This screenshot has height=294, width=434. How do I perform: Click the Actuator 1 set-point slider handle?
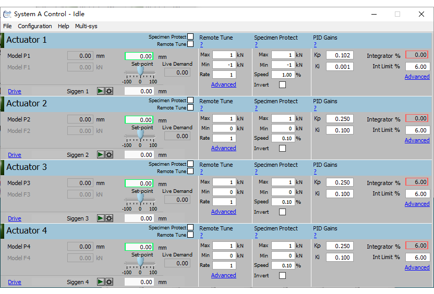140,71
